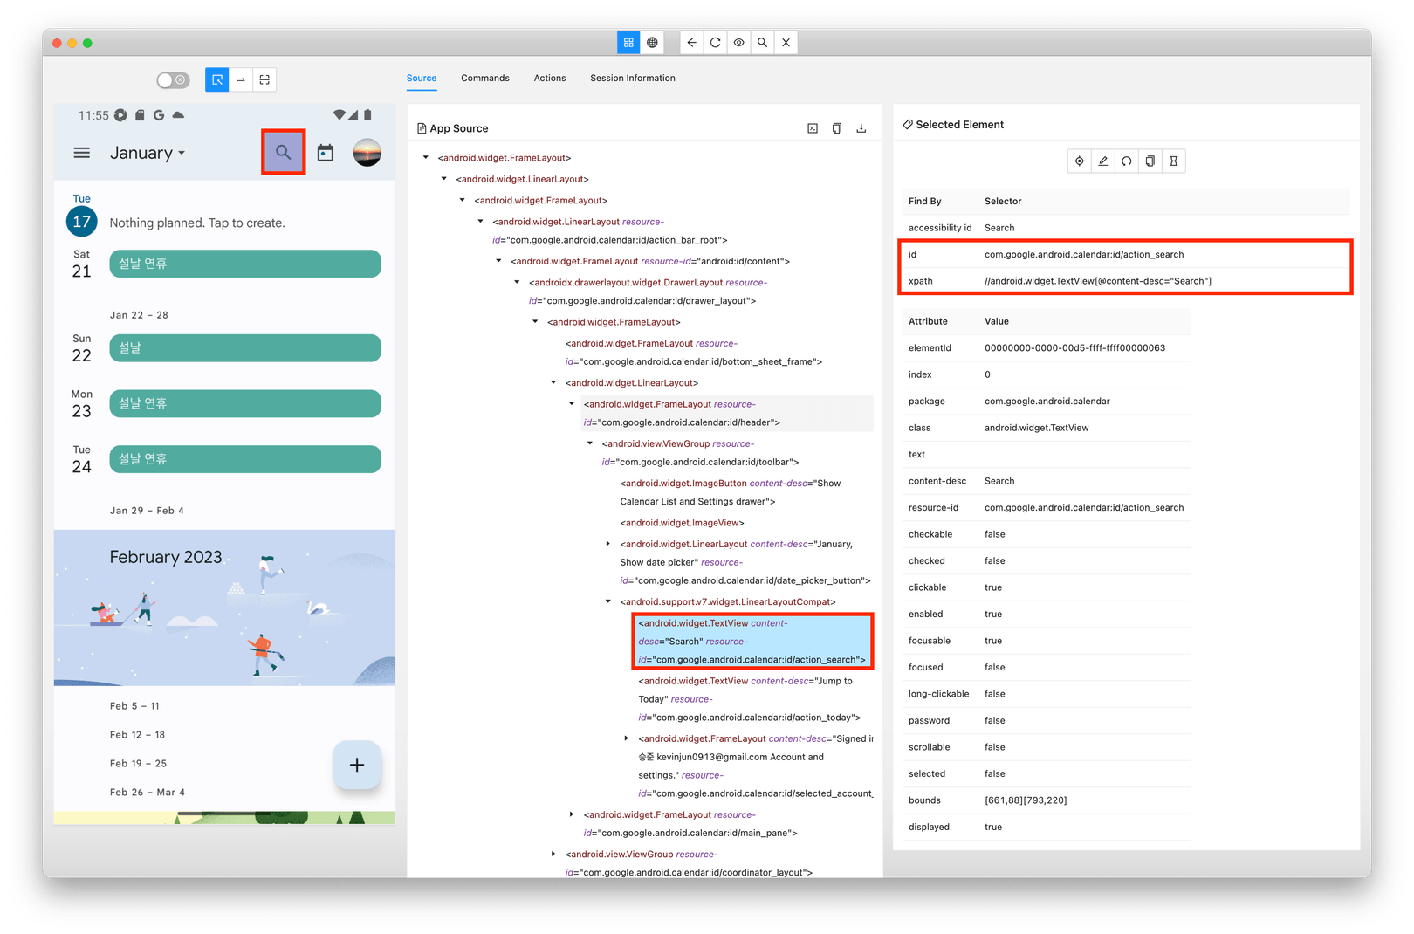Toggle the element handles switch

click(x=173, y=80)
